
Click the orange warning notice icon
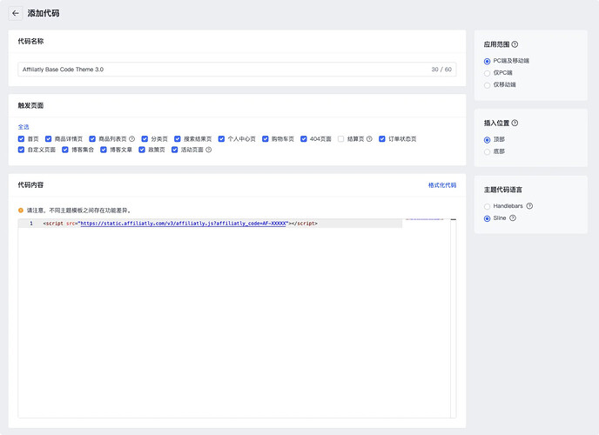point(21,211)
